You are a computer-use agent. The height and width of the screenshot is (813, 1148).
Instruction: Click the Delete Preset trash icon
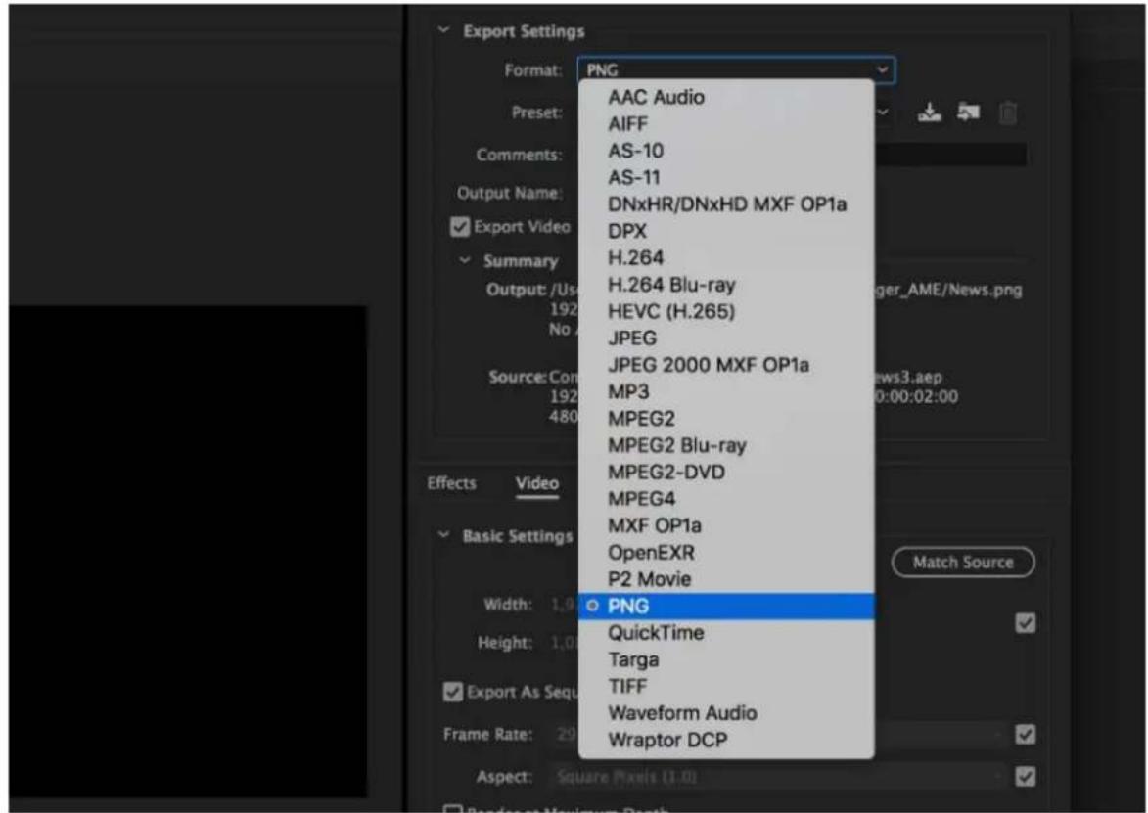tap(1008, 113)
